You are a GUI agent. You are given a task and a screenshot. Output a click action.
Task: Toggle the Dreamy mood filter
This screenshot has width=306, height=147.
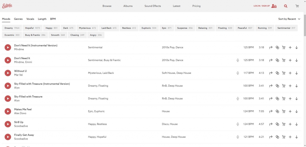tap(12, 28)
